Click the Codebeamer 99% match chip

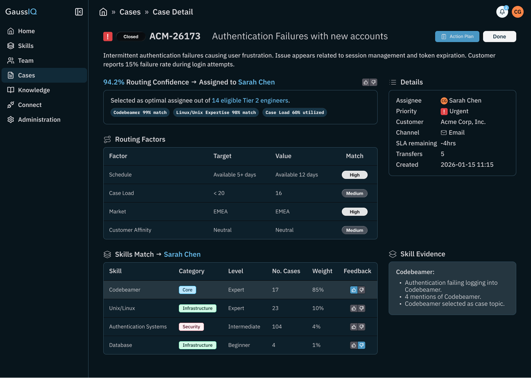point(140,113)
